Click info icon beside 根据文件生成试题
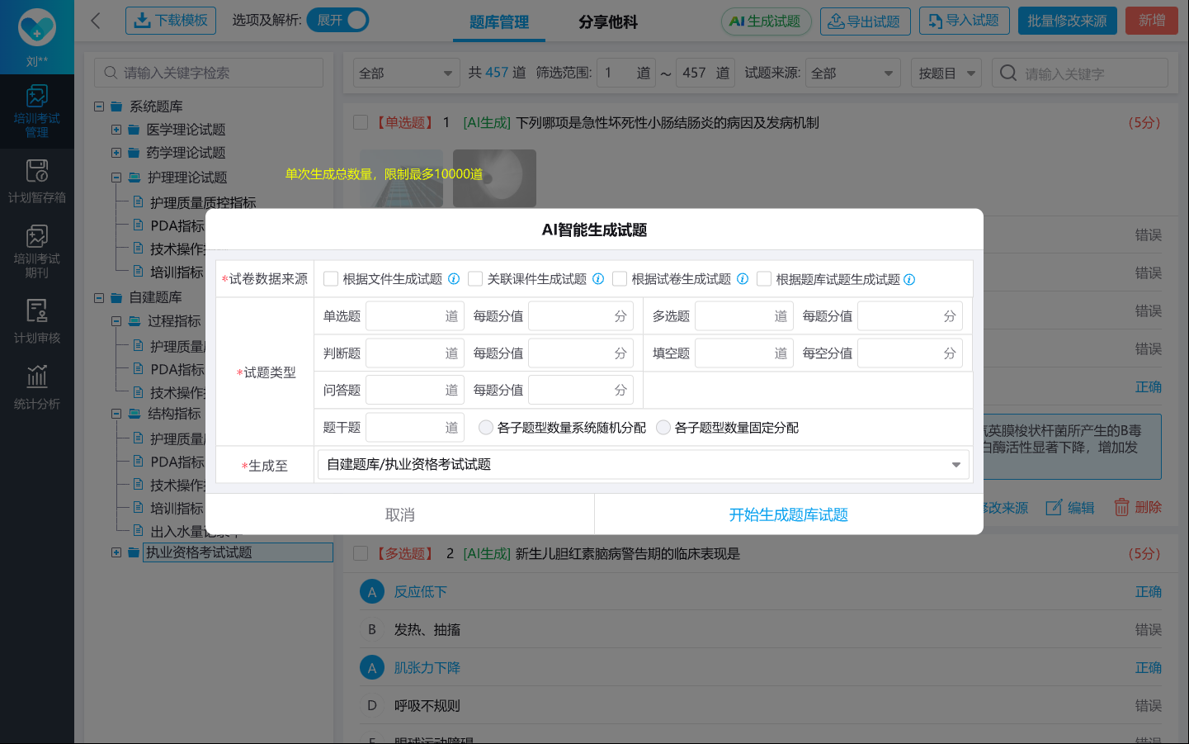 pos(454,279)
